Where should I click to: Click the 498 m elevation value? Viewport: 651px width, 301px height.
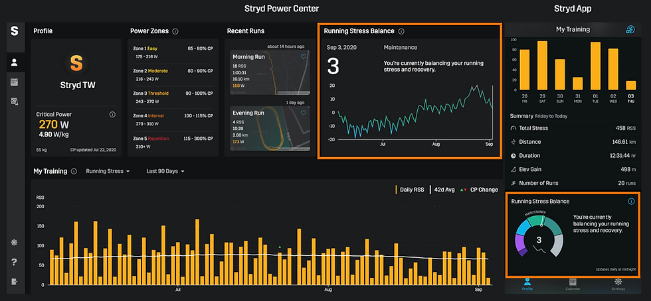[629, 169]
